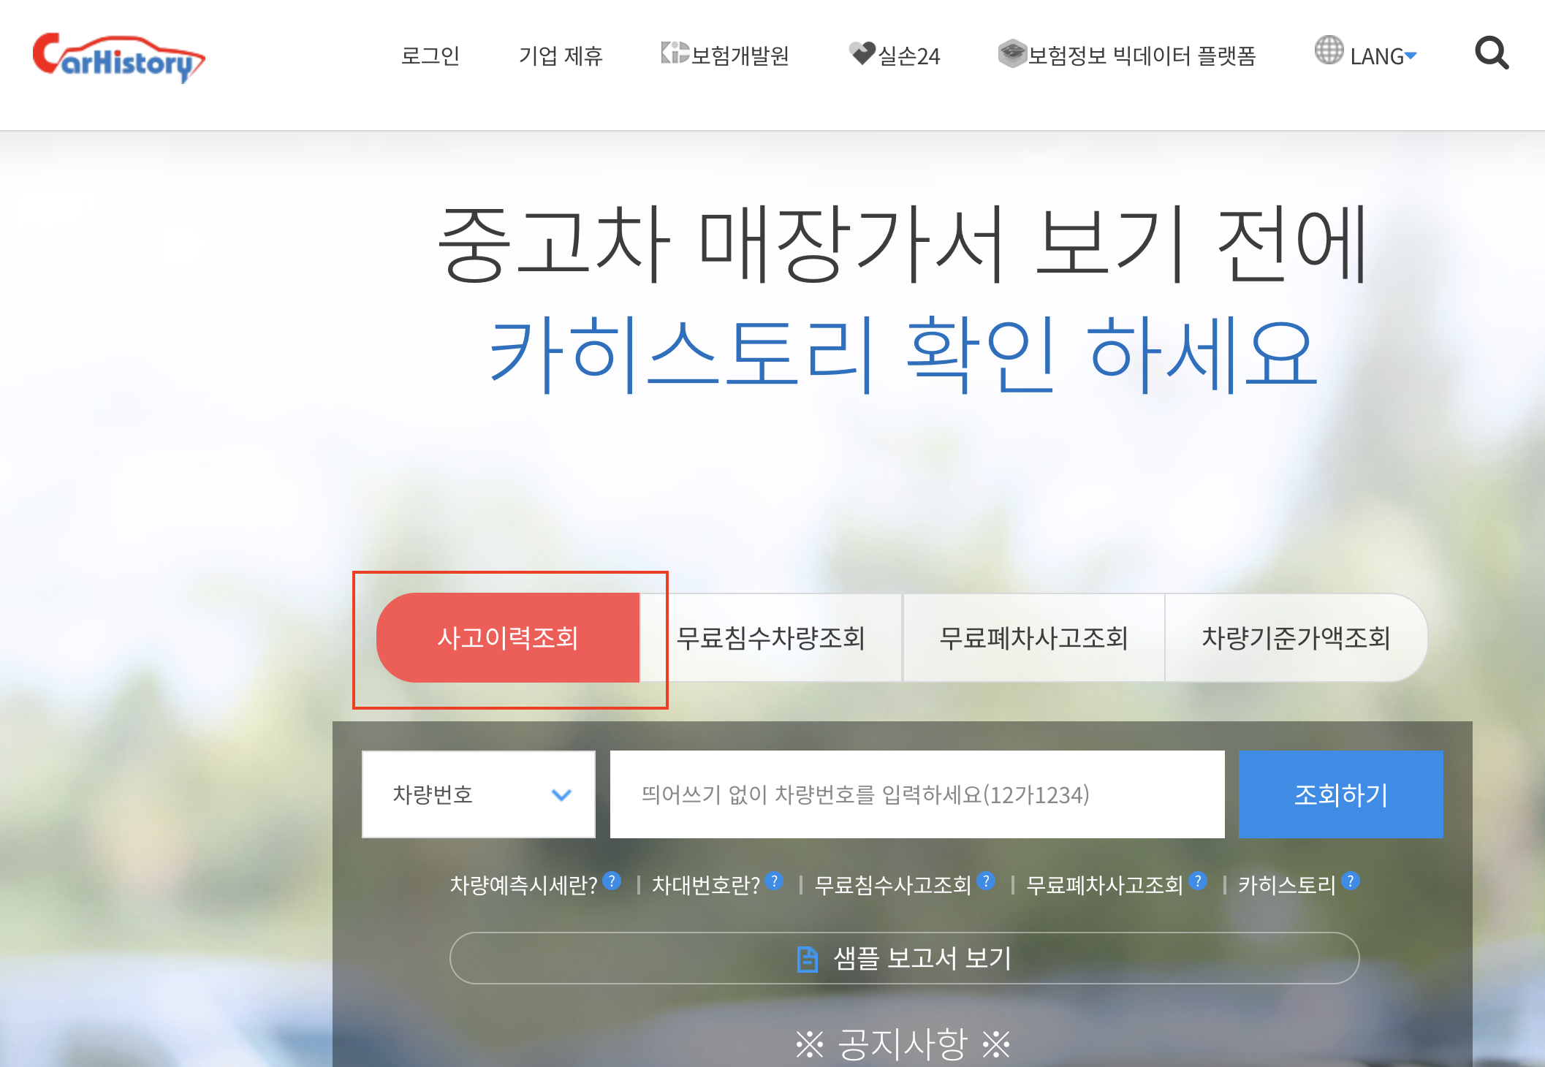This screenshot has width=1545, height=1067.
Task: Click the 로그인 menu link
Action: (x=430, y=56)
